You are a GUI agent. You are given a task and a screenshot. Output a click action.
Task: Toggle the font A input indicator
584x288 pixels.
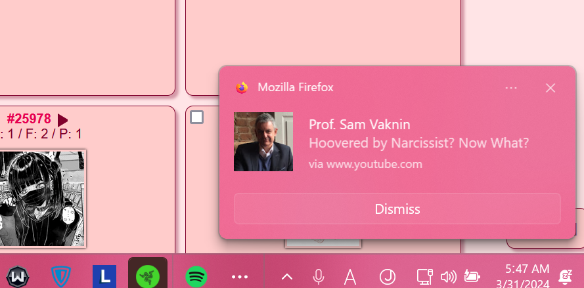(x=351, y=277)
